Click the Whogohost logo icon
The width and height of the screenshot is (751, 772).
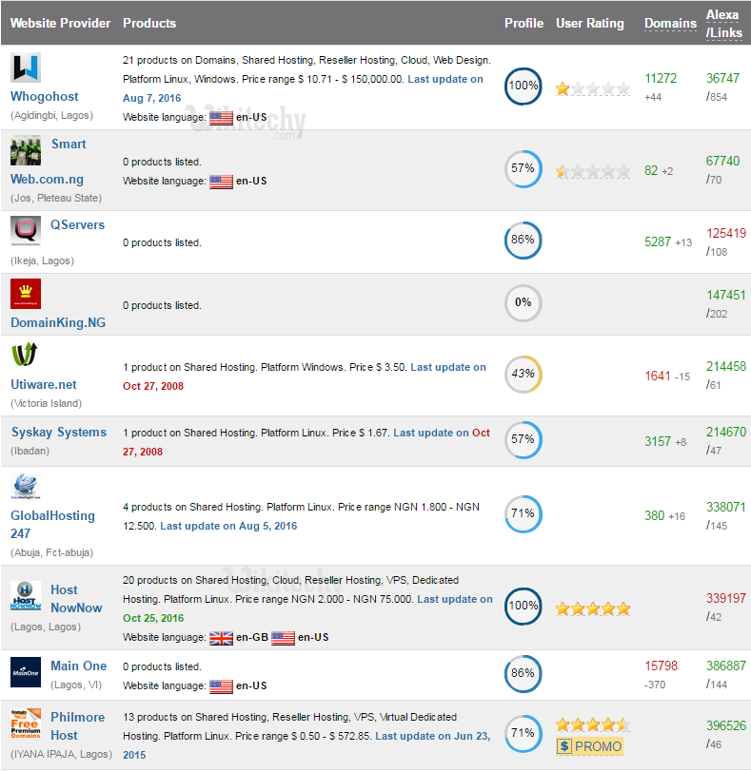tap(26, 68)
